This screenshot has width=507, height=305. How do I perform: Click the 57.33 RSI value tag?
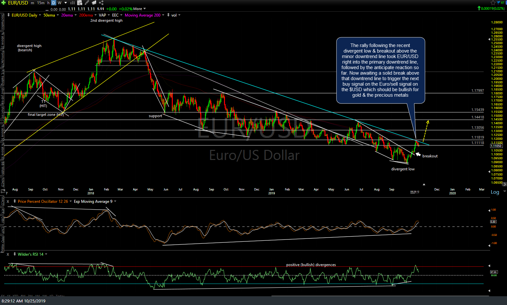[494, 272]
